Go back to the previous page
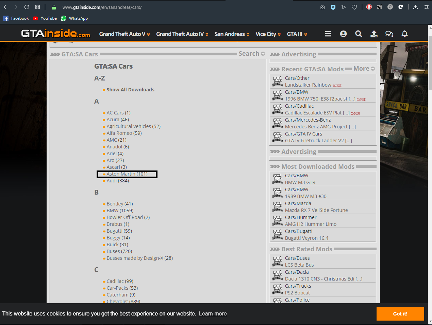432x325 pixels. (x=5, y=7)
